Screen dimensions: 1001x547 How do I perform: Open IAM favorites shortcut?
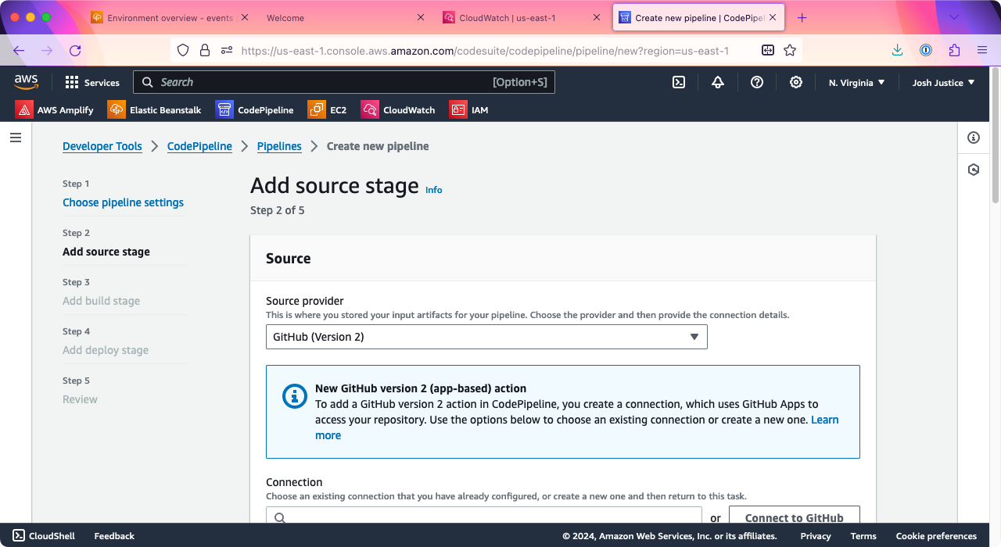point(469,109)
